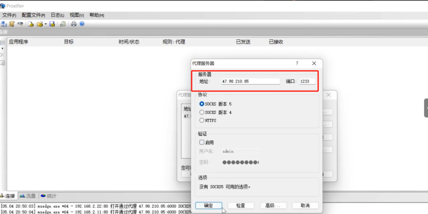This screenshot has width=428, height=214.
Task: Click the 密码 password field
Action: [x=240, y=163]
